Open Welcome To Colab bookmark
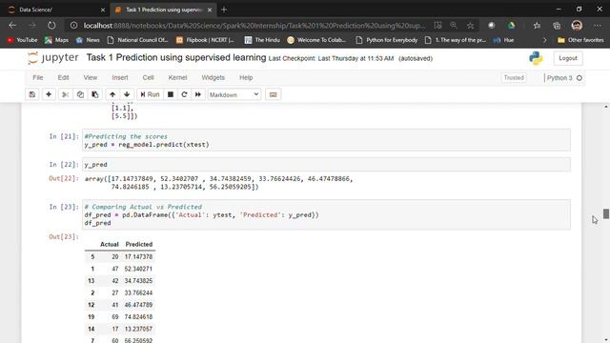Image resolution: width=610 pixels, height=343 pixels. [316, 40]
